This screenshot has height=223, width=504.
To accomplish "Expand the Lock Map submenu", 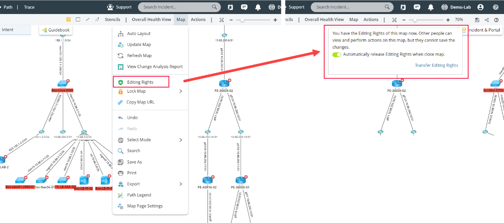I will pyautogui.click(x=180, y=91).
